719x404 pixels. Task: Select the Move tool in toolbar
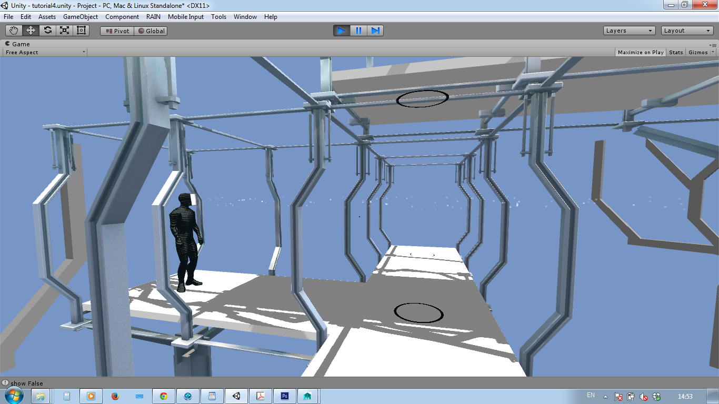(x=31, y=31)
